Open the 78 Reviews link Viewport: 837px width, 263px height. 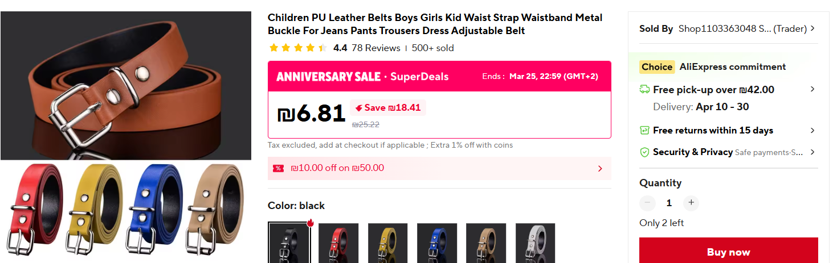[376, 48]
